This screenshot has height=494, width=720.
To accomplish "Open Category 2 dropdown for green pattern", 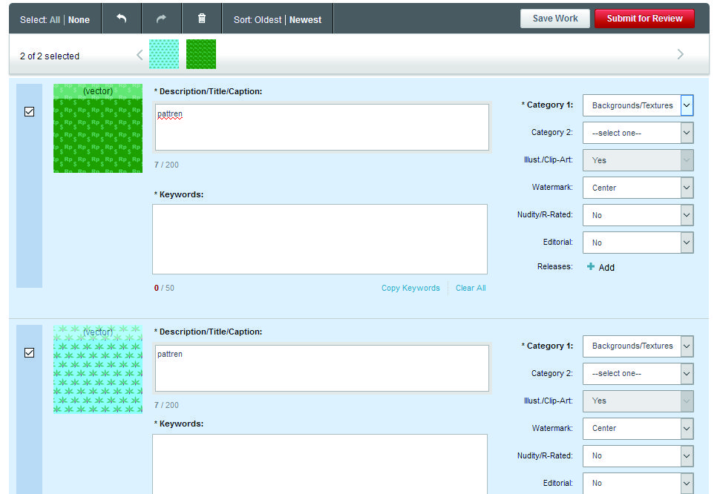I will click(638, 133).
